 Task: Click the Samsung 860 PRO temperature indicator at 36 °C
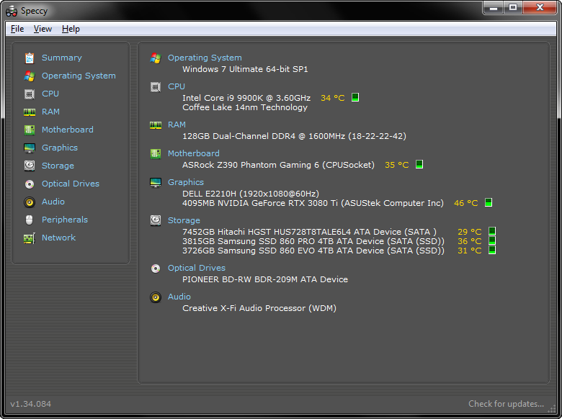tap(492, 240)
